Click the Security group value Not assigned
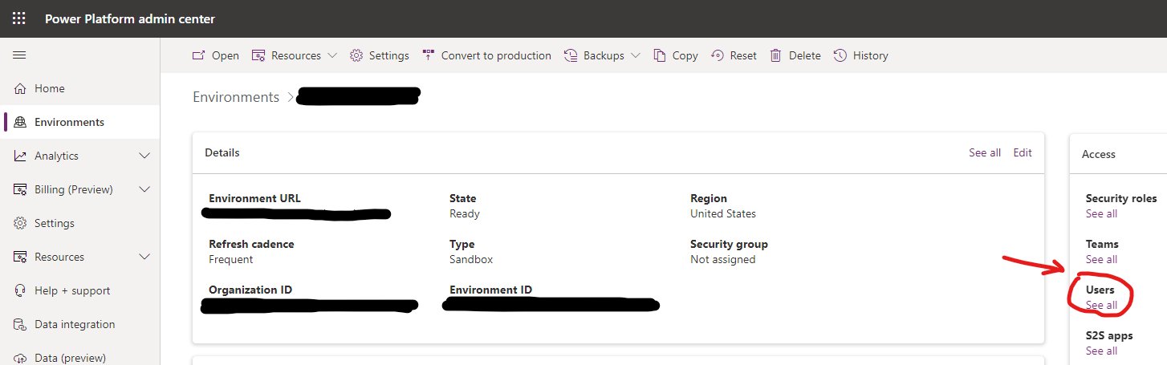The image size is (1167, 365). pos(723,259)
